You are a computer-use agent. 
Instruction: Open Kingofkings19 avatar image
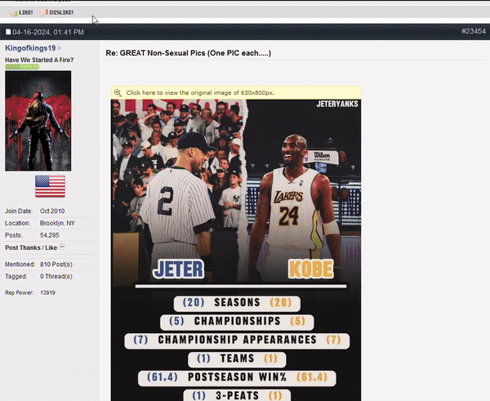(x=38, y=121)
